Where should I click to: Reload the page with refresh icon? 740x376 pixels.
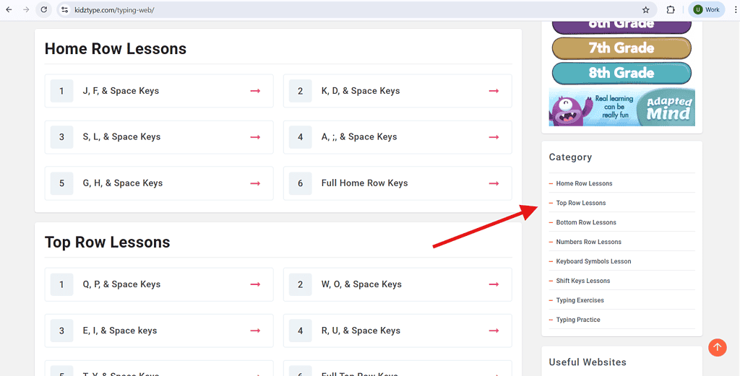(44, 9)
